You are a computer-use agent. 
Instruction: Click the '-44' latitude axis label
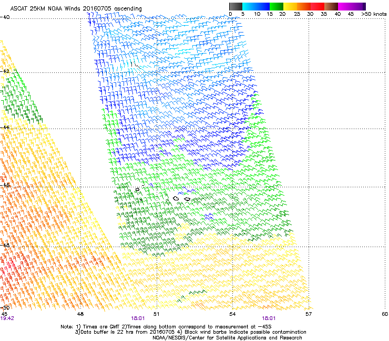coord(5,127)
